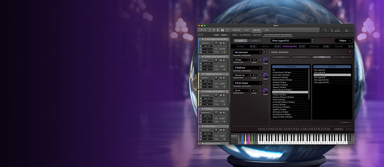Image resolution: width=384 pixels, height=167 pixels.
Task: Switch the MAIN/MIXER toggle to MIXER
Action: pyautogui.click(x=255, y=40)
